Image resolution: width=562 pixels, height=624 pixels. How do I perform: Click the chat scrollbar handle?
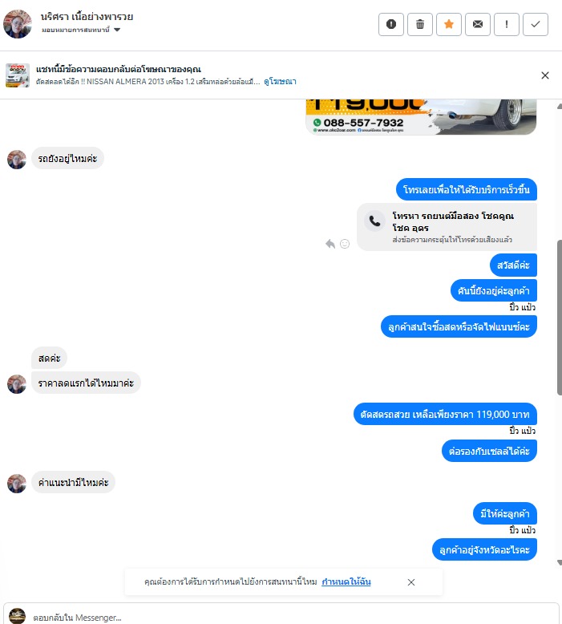click(560, 317)
